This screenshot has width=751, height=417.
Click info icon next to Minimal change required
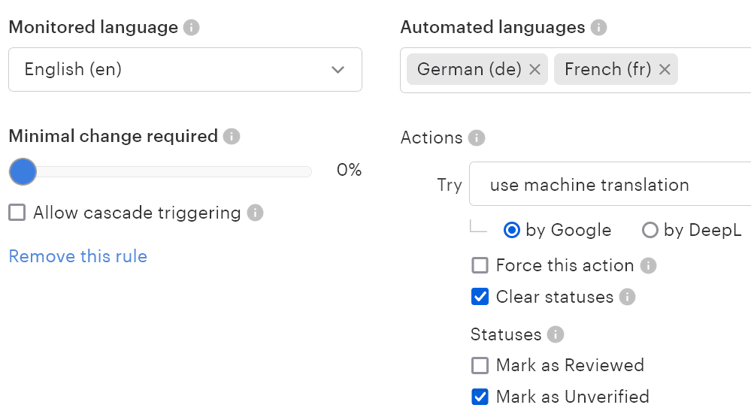pos(232,137)
